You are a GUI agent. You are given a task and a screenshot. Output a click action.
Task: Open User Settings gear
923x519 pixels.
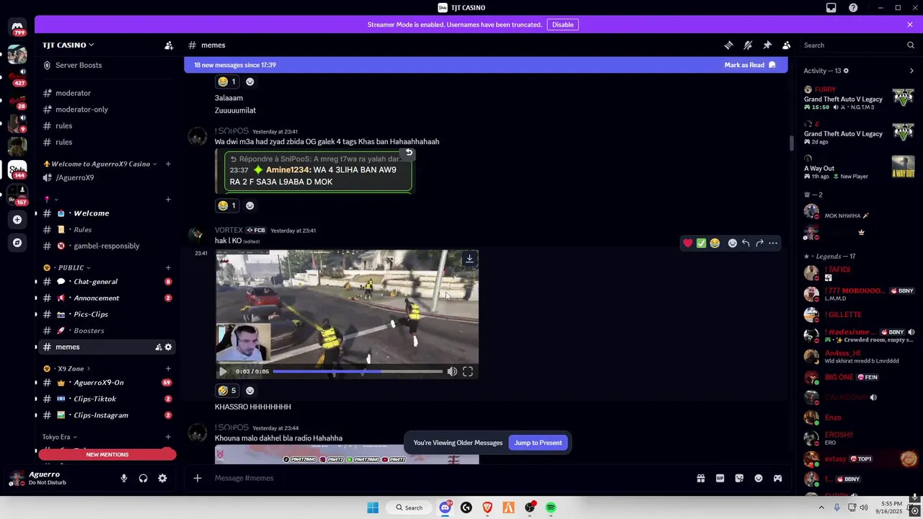coord(162,478)
